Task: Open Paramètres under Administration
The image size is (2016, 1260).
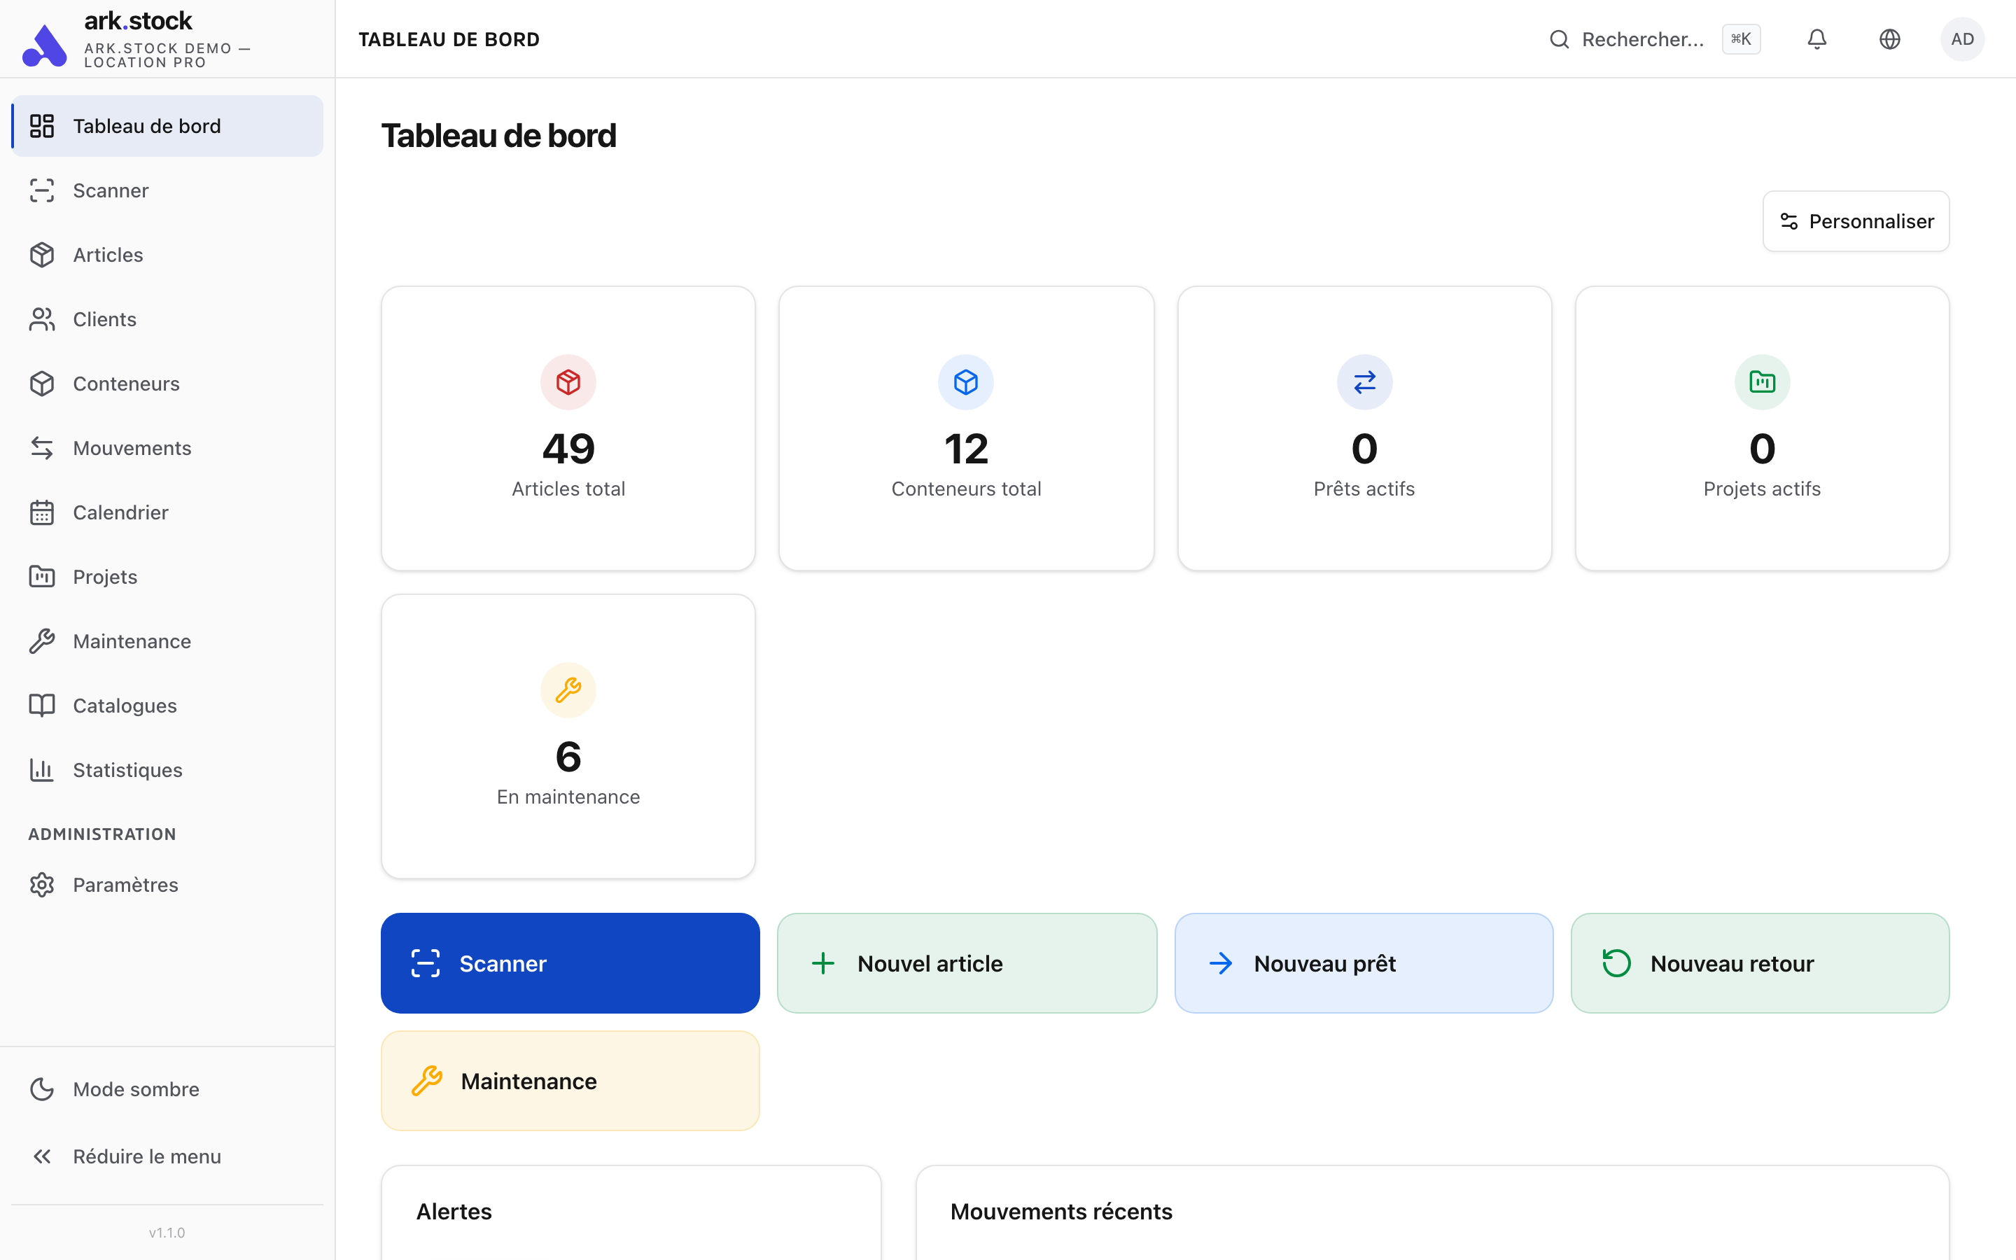Action: [125, 884]
